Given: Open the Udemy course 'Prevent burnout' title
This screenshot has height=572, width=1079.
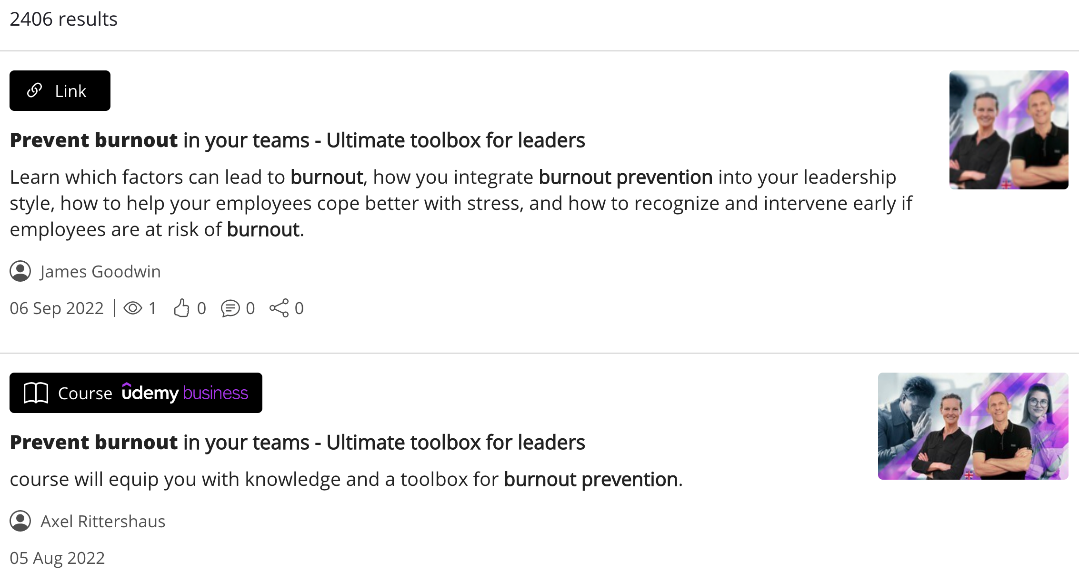Looking at the screenshot, I should tap(297, 443).
